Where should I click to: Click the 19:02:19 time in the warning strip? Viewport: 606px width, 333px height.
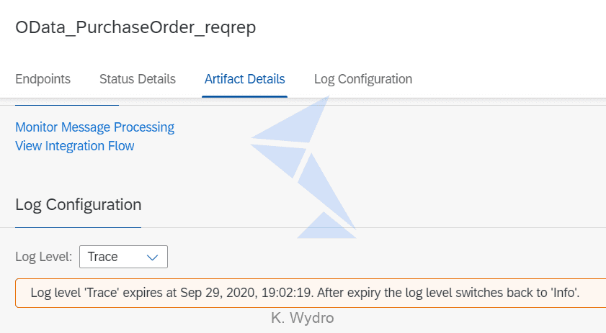click(x=286, y=293)
